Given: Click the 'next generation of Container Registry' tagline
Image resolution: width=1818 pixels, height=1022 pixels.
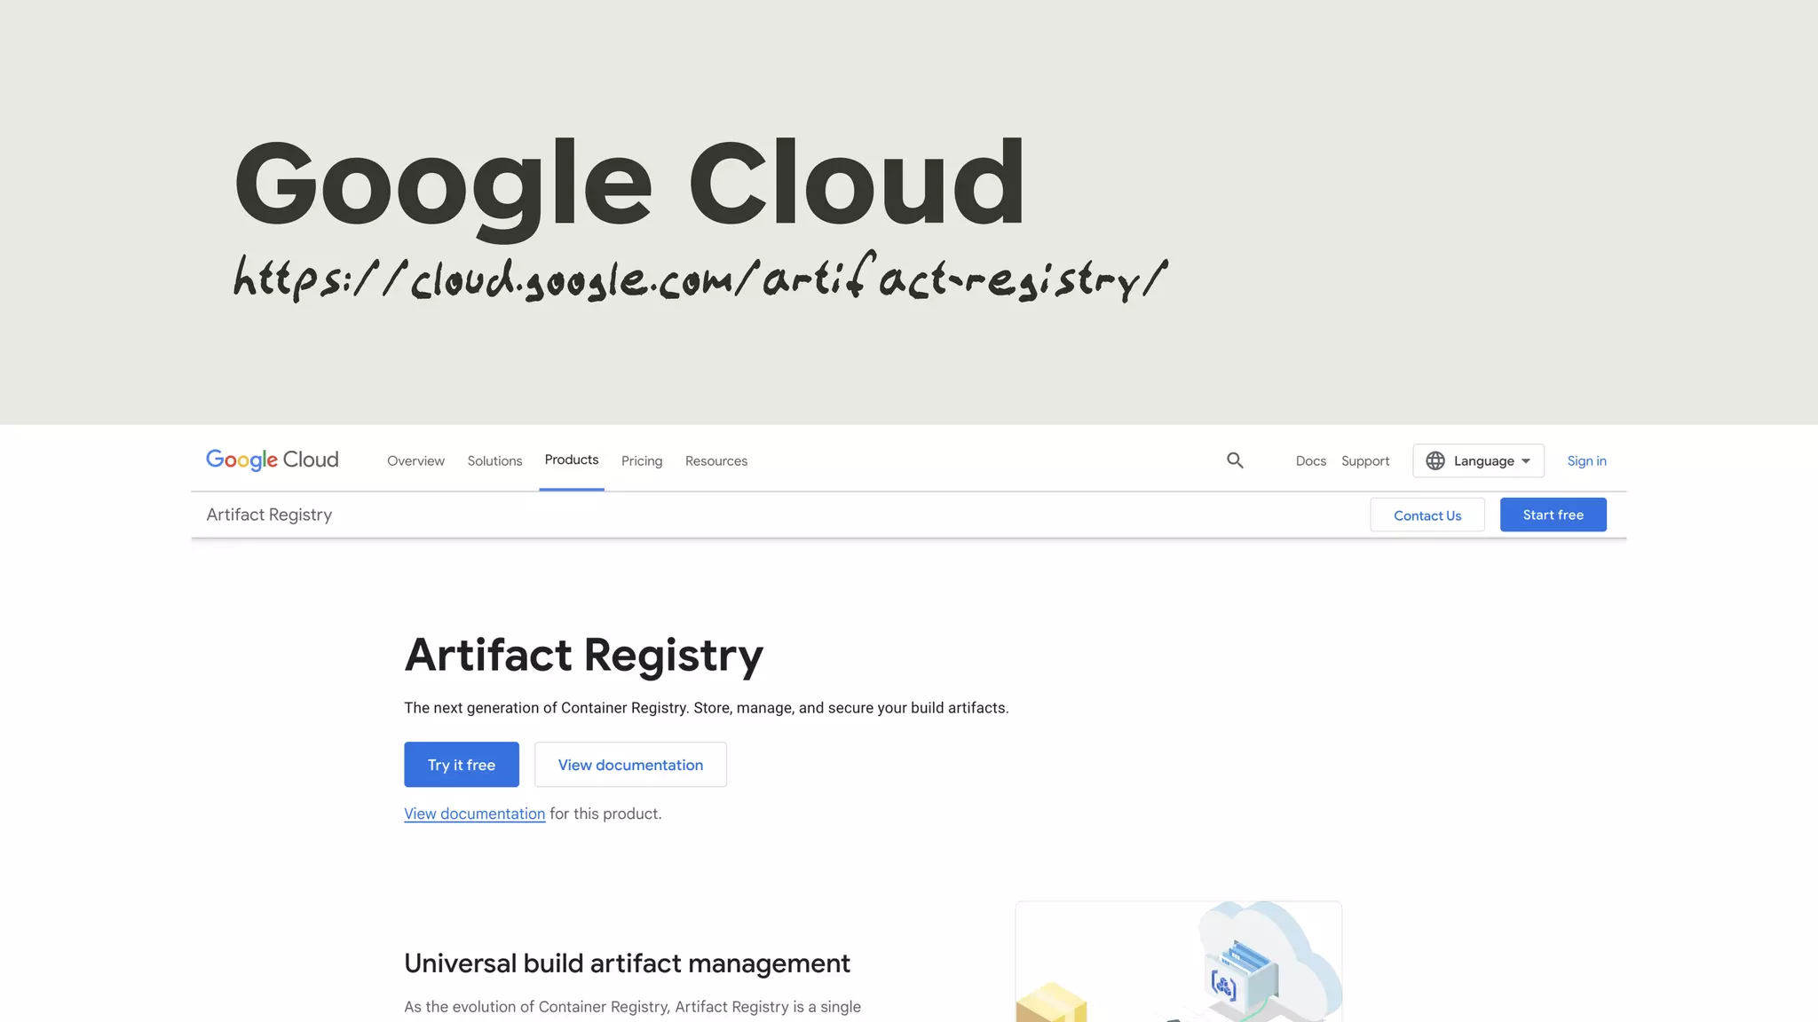Looking at the screenshot, I should pos(706,708).
